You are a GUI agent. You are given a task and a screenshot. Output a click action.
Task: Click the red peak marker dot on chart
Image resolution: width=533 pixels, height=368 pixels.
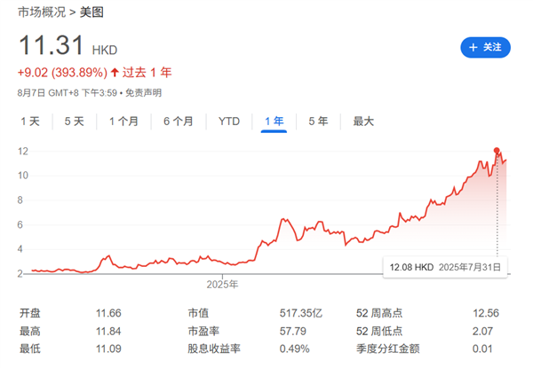[497, 151]
